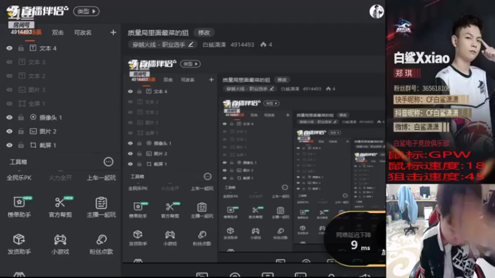The height and width of the screenshot is (278, 495).
Task: Open 官方帮剪 scissors tool in main window
Action: click(60, 206)
